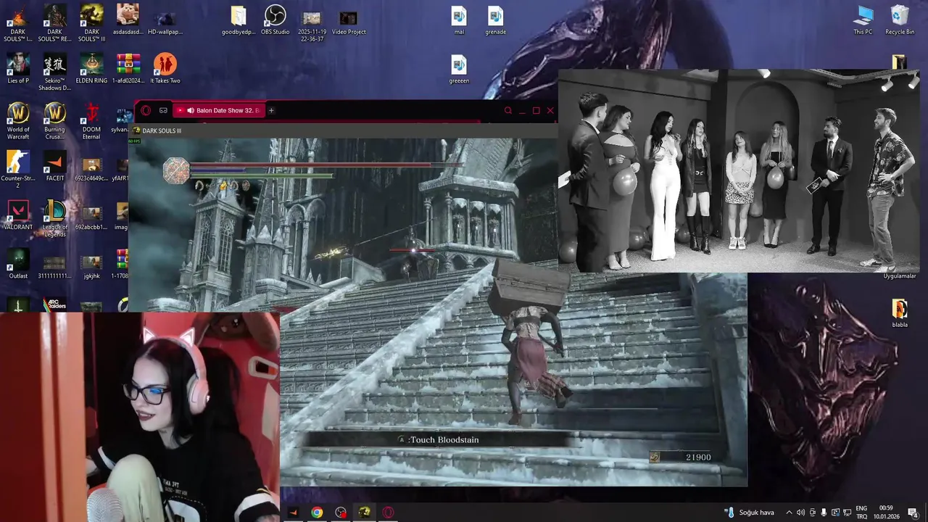The image size is (928, 522).
Task: Open the Recycle Bin
Action: point(900,20)
